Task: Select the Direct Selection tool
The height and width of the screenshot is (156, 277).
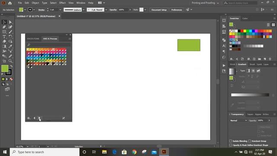Action: pyautogui.click(x=10, y=22)
